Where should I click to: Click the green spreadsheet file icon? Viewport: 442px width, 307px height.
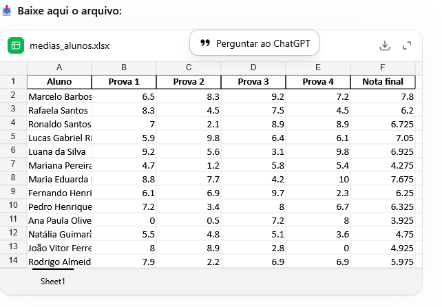click(16, 45)
